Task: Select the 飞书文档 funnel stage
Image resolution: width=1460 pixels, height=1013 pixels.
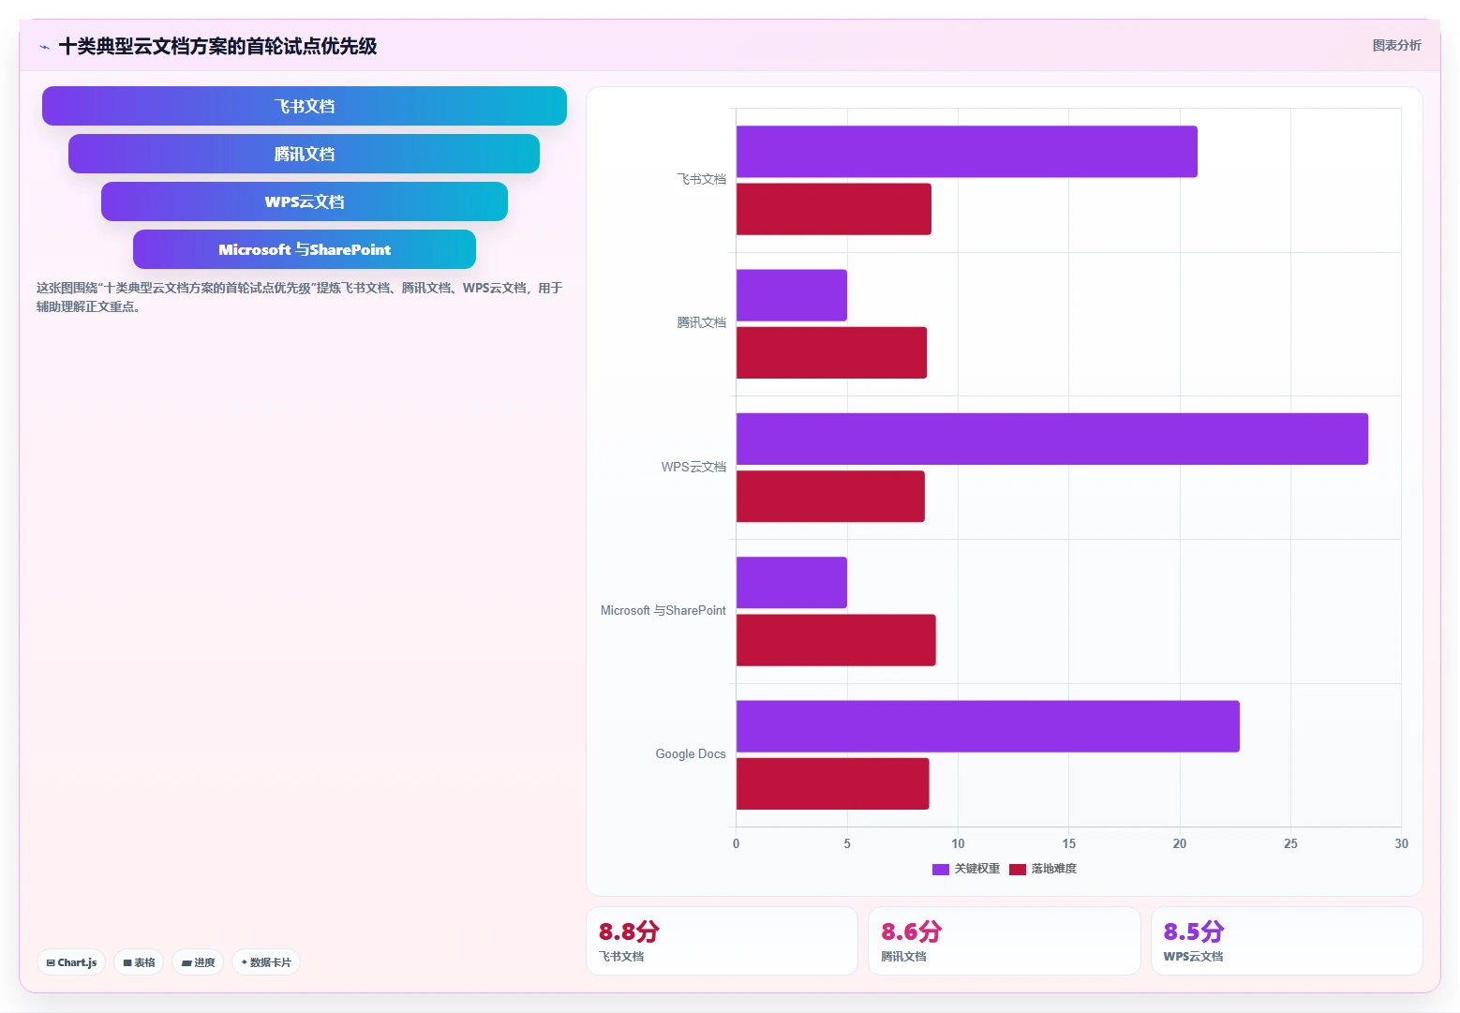Action: [305, 106]
